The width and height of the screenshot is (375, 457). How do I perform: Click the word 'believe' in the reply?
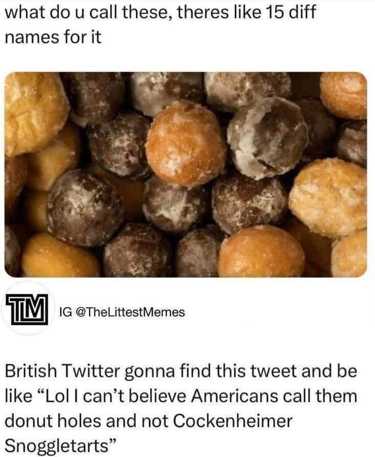click(157, 396)
